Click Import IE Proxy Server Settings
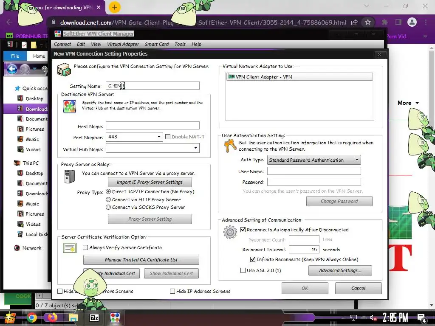Image resolution: width=435 pixels, height=326 pixels. pyautogui.click(x=150, y=182)
